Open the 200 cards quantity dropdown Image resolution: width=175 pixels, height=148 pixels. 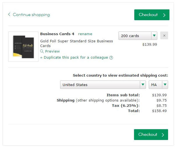coord(138,36)
